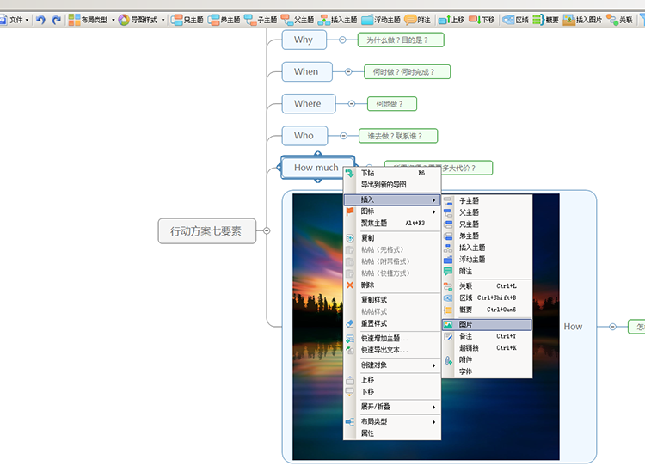Choose 导出到新的导图 in the context menu
Screen dimensions: 645x472
pyautogui.click(x=392, y=185)
